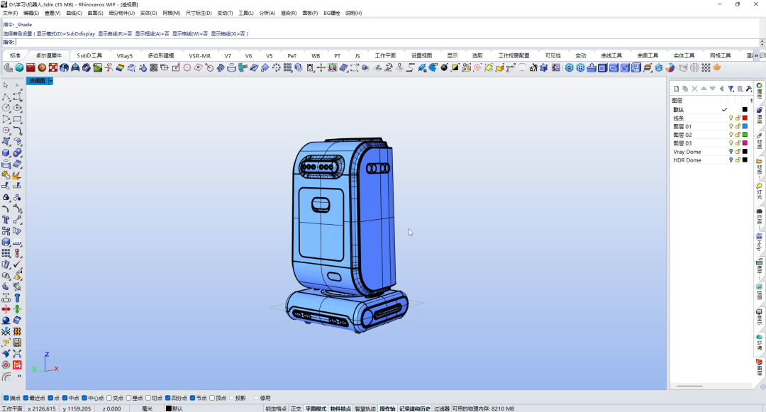766x412 pixels.
Task: Open the layer filter funnel icon
Action: coord(731,89)
